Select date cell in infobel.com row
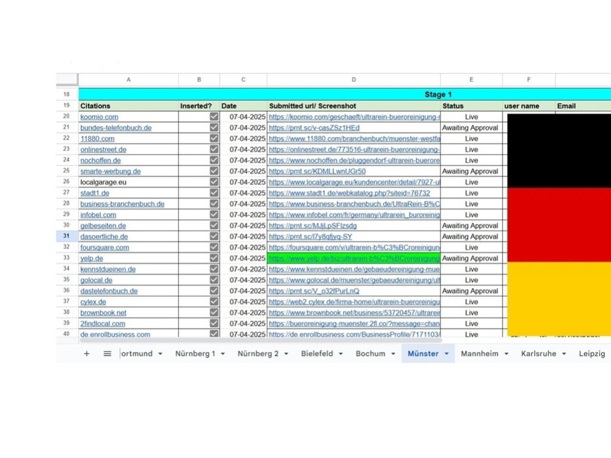The height and width of the screenshot is (458, 611). (x=244, y=214)
